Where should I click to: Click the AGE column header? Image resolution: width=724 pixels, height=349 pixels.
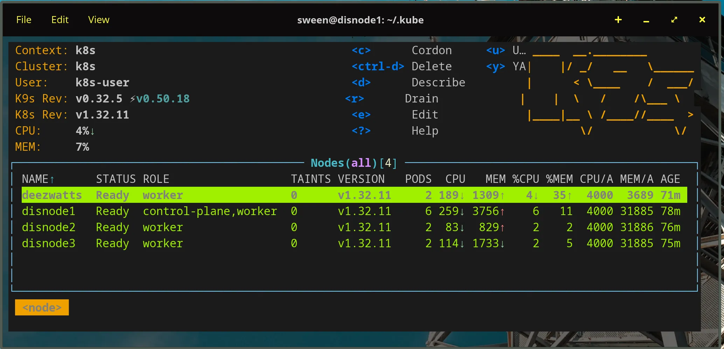[x=670, y=179]
